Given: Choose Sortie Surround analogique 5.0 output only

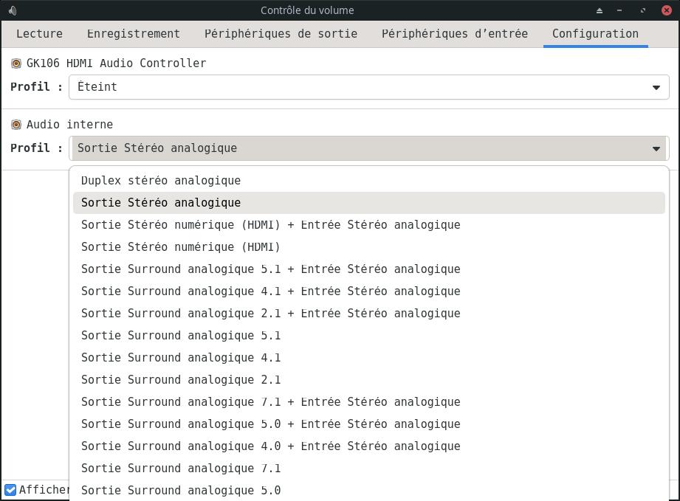Looking at the screenshot, I should tap(369, 490).
